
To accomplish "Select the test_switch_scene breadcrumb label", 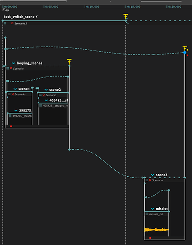I will [19, 17].
